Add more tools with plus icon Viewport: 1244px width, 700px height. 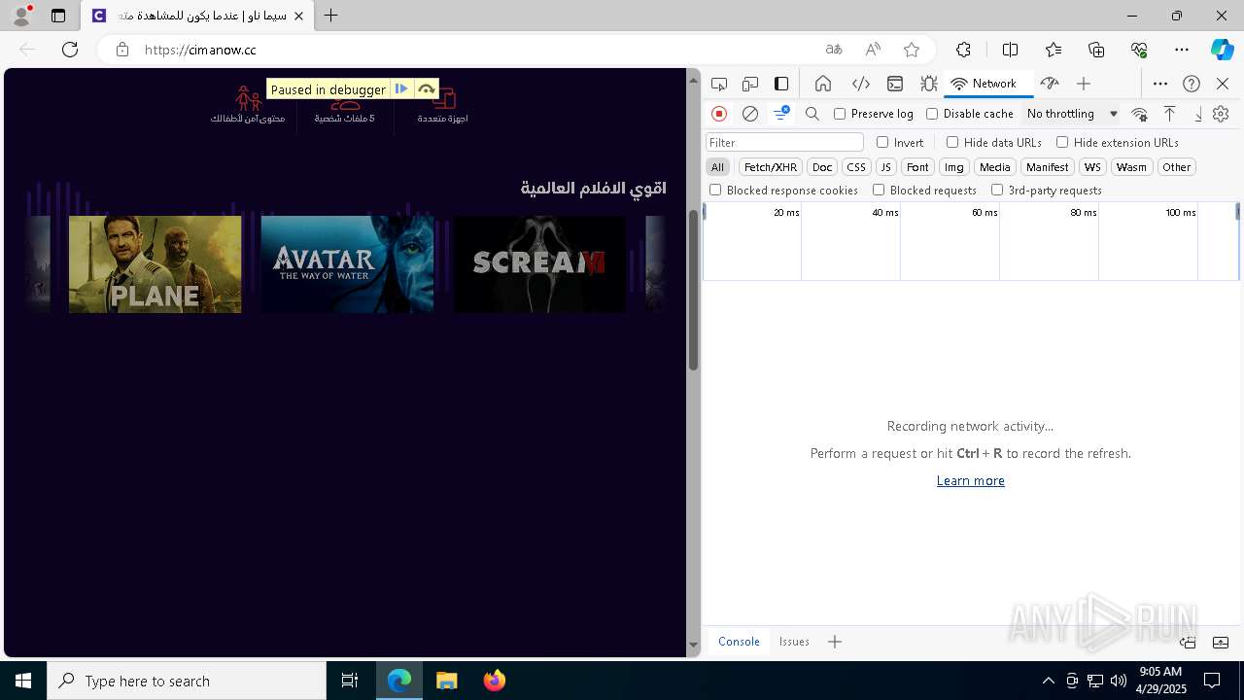[1084, 84]
